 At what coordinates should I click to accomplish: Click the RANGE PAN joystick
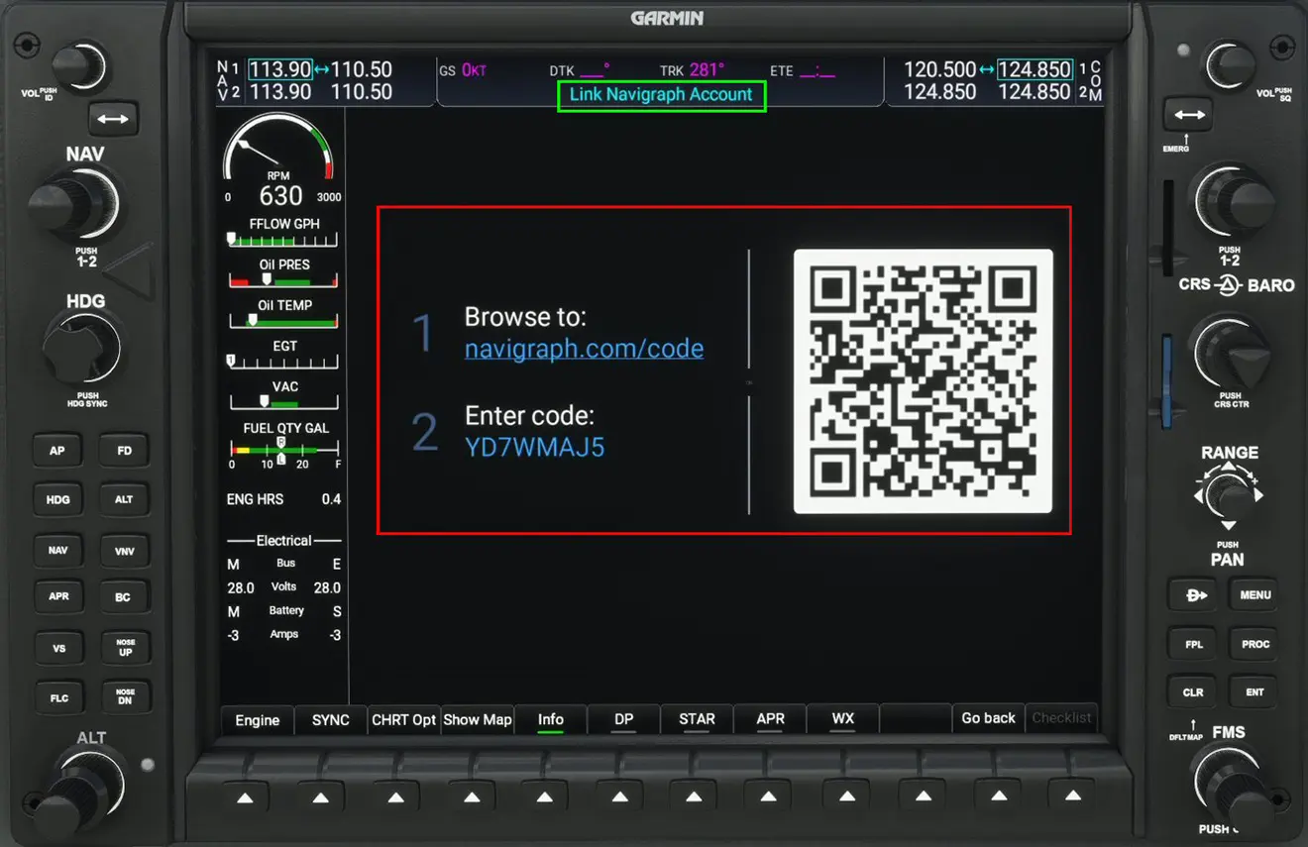click(1229, 495)
